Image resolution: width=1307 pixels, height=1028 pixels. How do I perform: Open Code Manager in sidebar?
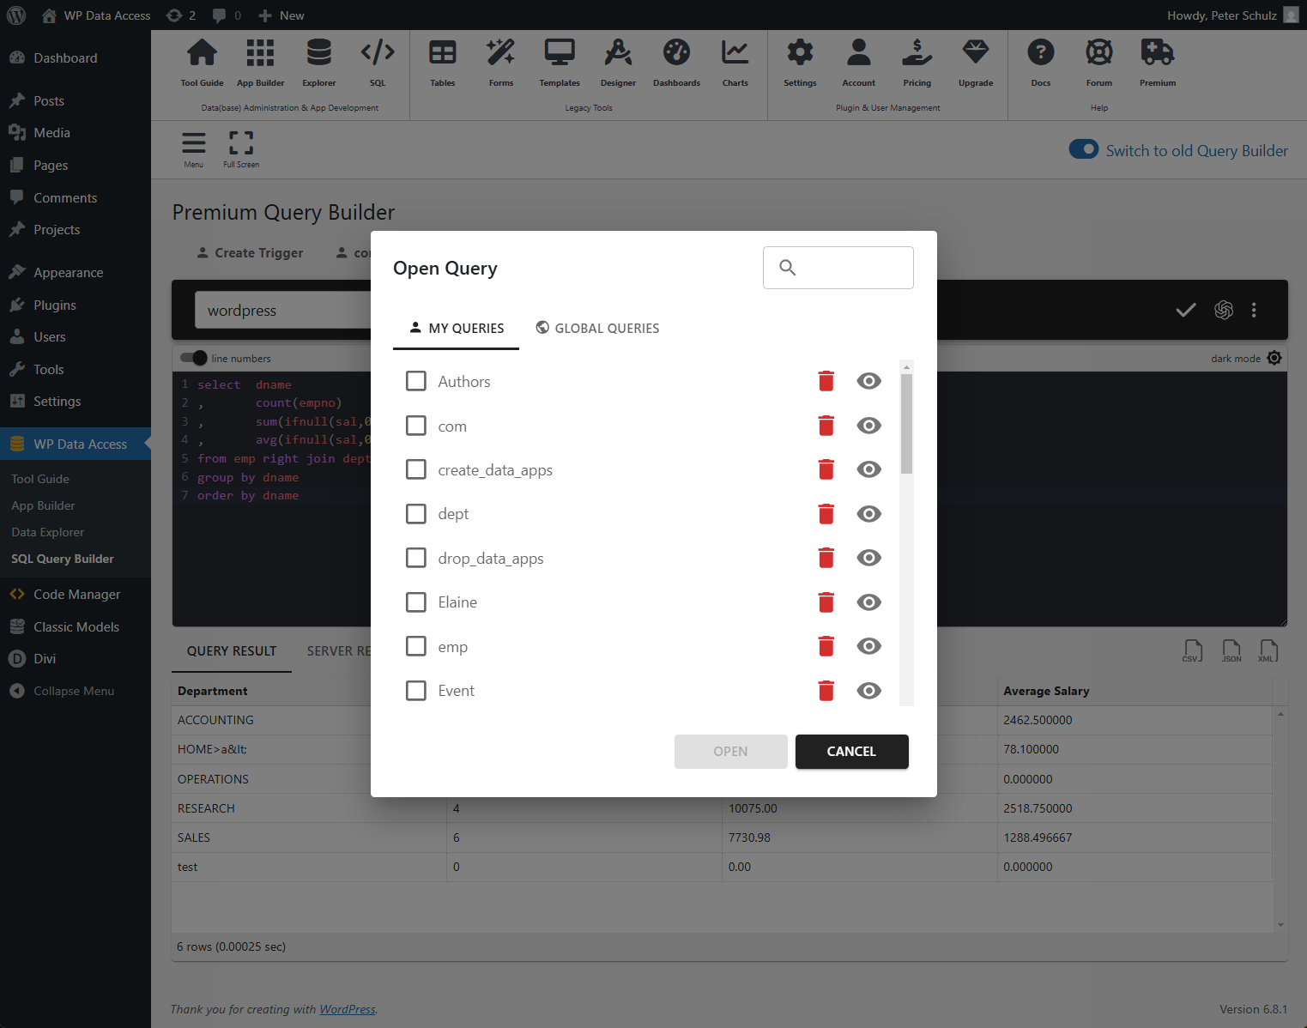point(76,594)
